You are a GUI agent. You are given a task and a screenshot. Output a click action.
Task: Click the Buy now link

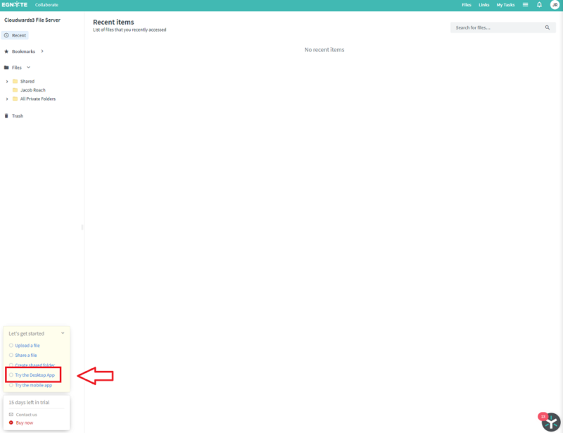click(25, 423)
